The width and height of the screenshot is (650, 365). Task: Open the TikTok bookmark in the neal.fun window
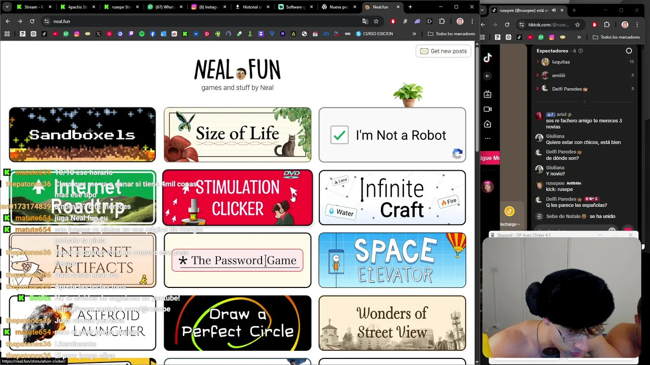click(x=44, y=34)
